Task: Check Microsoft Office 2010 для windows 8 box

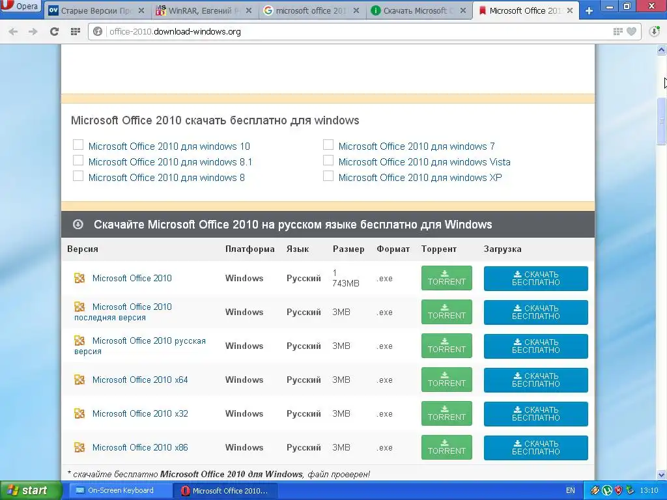Action: click(x=78, y=176)
